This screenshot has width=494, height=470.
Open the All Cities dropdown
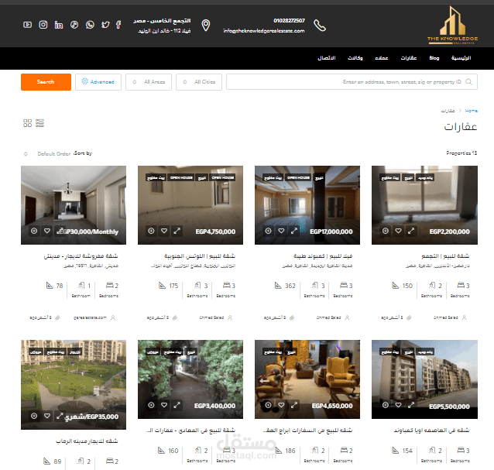(x=199, y=82)
